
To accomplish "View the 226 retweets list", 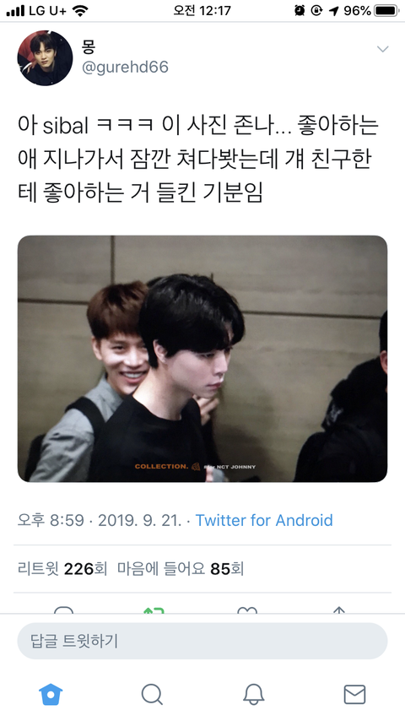I will [62, 569].
